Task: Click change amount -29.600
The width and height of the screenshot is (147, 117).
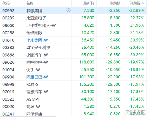Action: pyautogui.click(x=113, y=62)
